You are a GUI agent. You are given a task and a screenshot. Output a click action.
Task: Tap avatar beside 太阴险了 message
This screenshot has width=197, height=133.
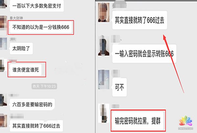3,44
